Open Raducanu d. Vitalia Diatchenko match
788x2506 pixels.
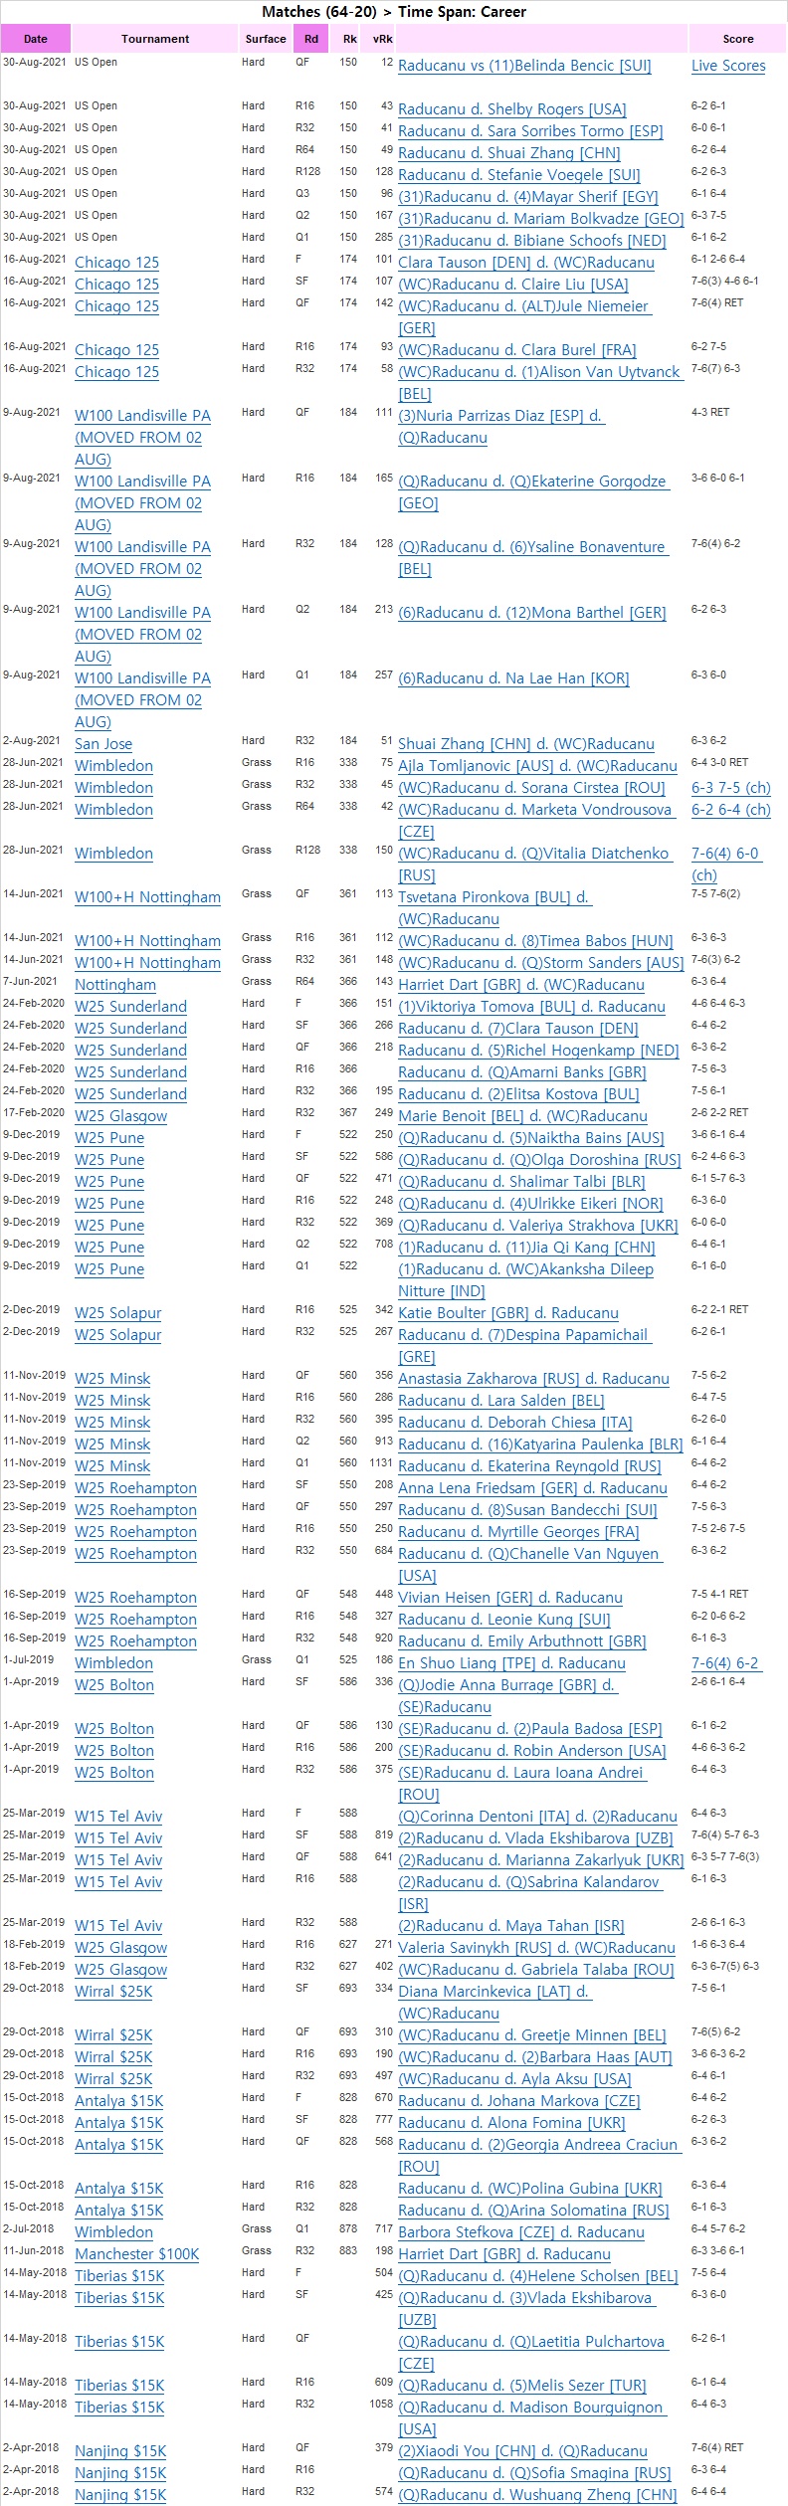pos(533,865)
